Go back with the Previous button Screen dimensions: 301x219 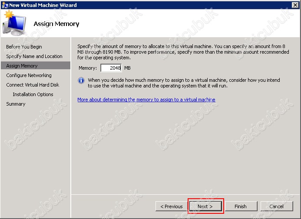click(x=172, y=206)
